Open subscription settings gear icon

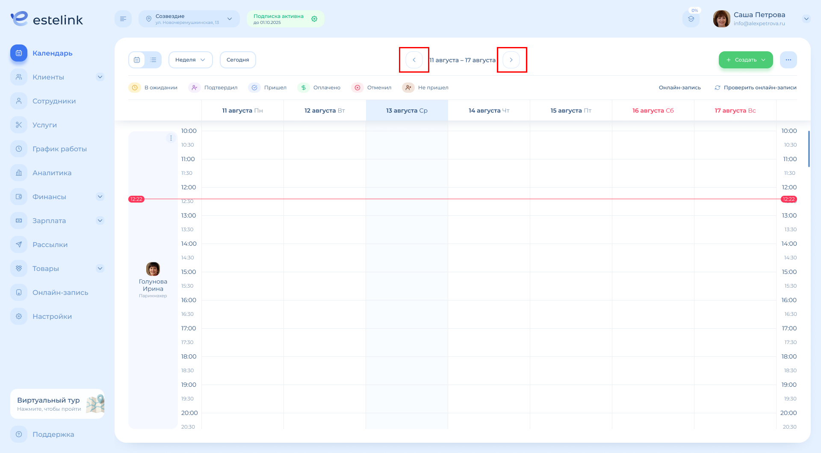coord(314,19)
